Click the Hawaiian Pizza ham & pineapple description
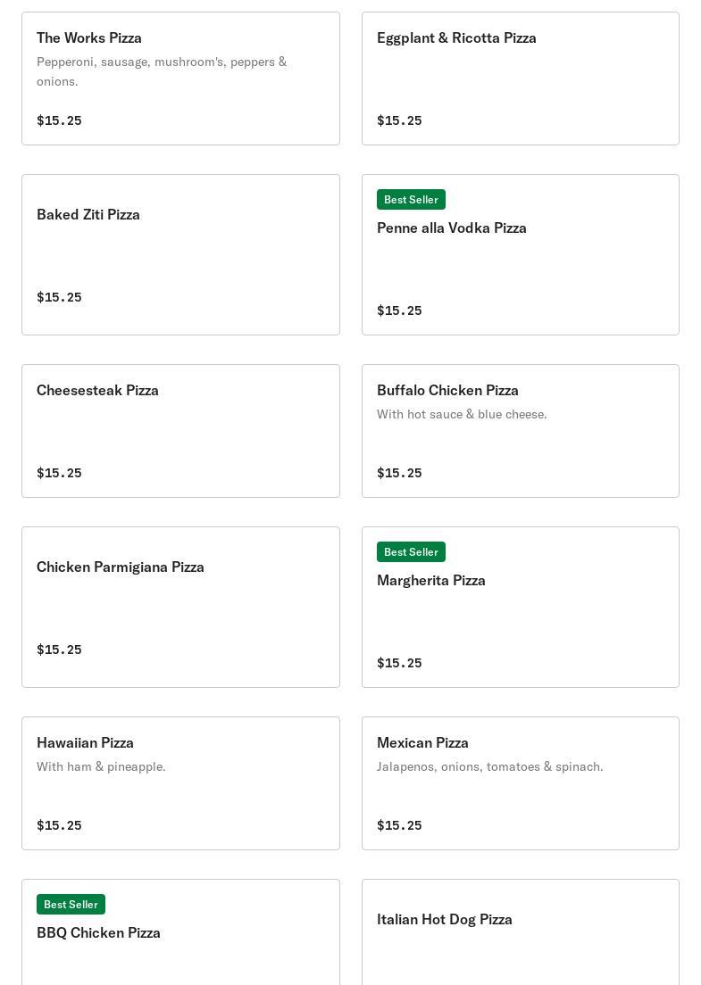This screenshot has height=985, width=701. click(101, 766)
